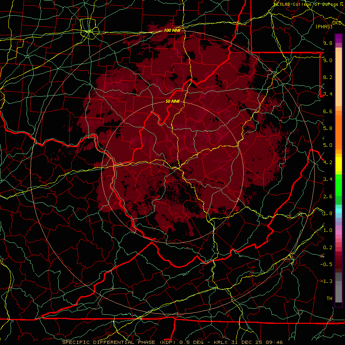Click the 1.0 scale label
Screen dimensions: 345x345
point(328,230)
